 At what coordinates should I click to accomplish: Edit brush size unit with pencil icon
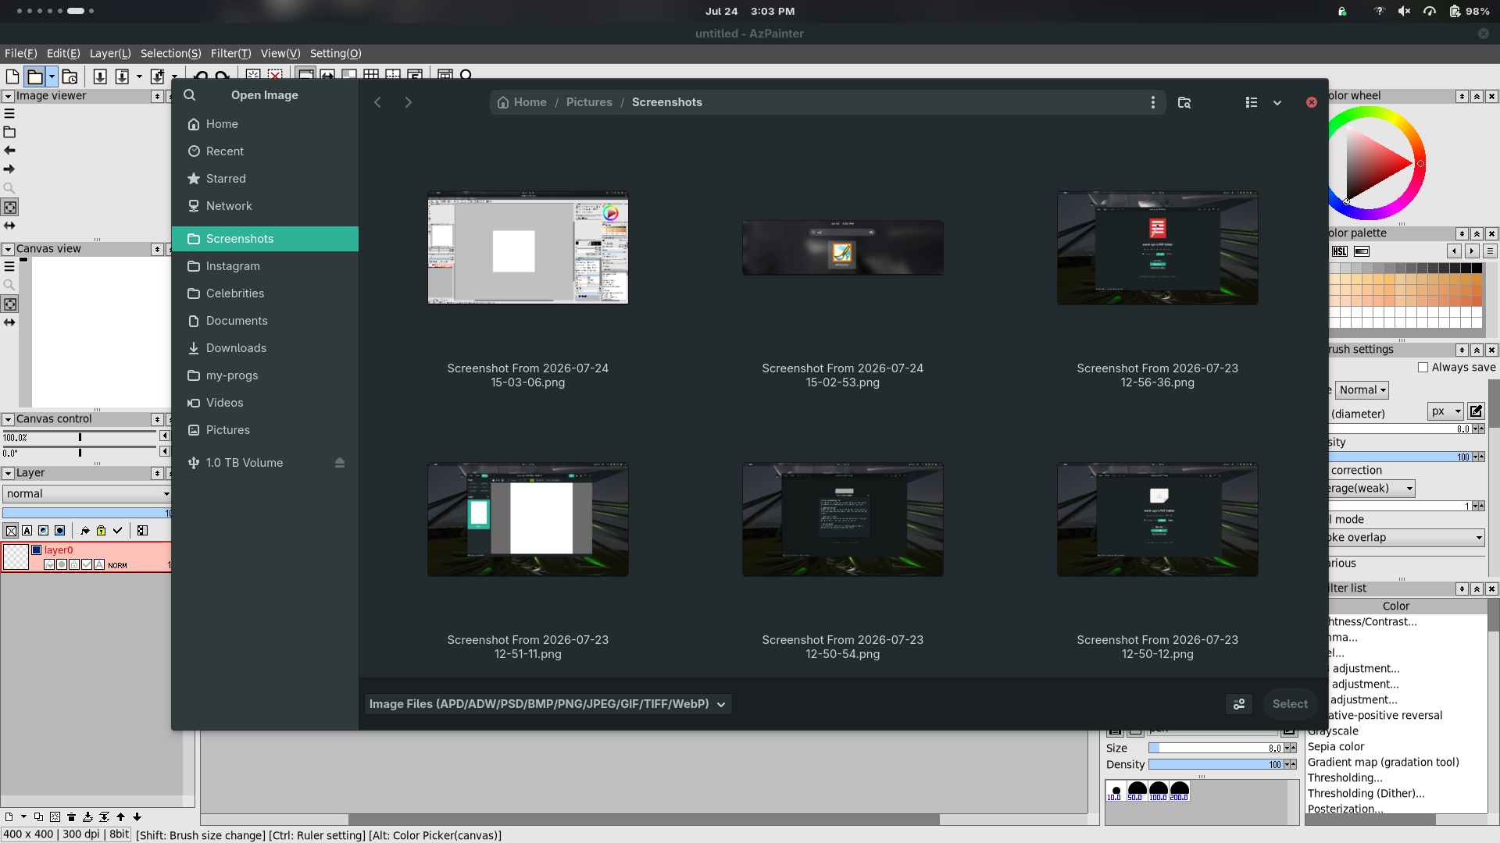click(1476, 411)
